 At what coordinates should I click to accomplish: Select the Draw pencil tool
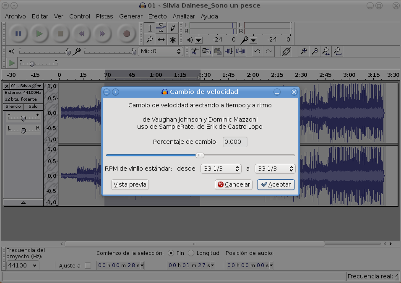pos(173,28)
